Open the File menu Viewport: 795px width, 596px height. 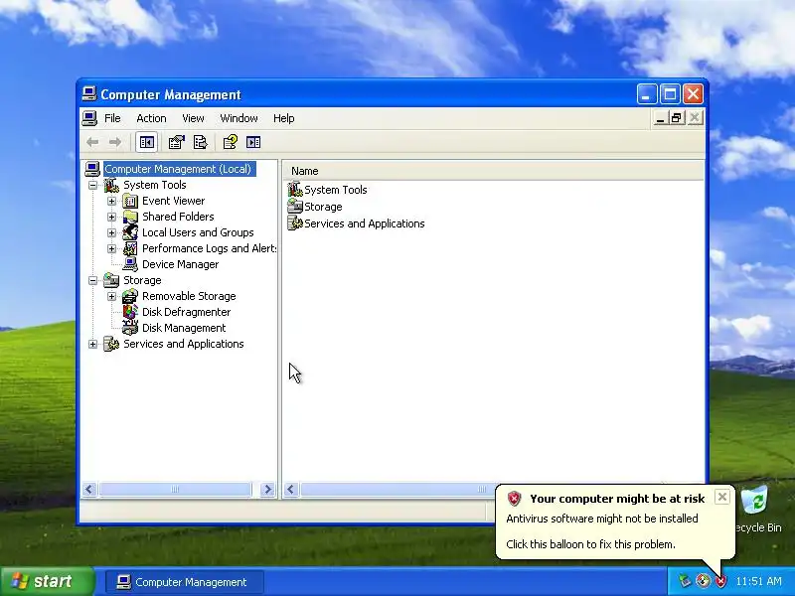point(112,118)
